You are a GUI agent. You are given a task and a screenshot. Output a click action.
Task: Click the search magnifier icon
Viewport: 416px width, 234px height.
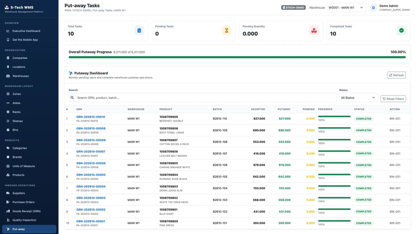click(72, 98)
